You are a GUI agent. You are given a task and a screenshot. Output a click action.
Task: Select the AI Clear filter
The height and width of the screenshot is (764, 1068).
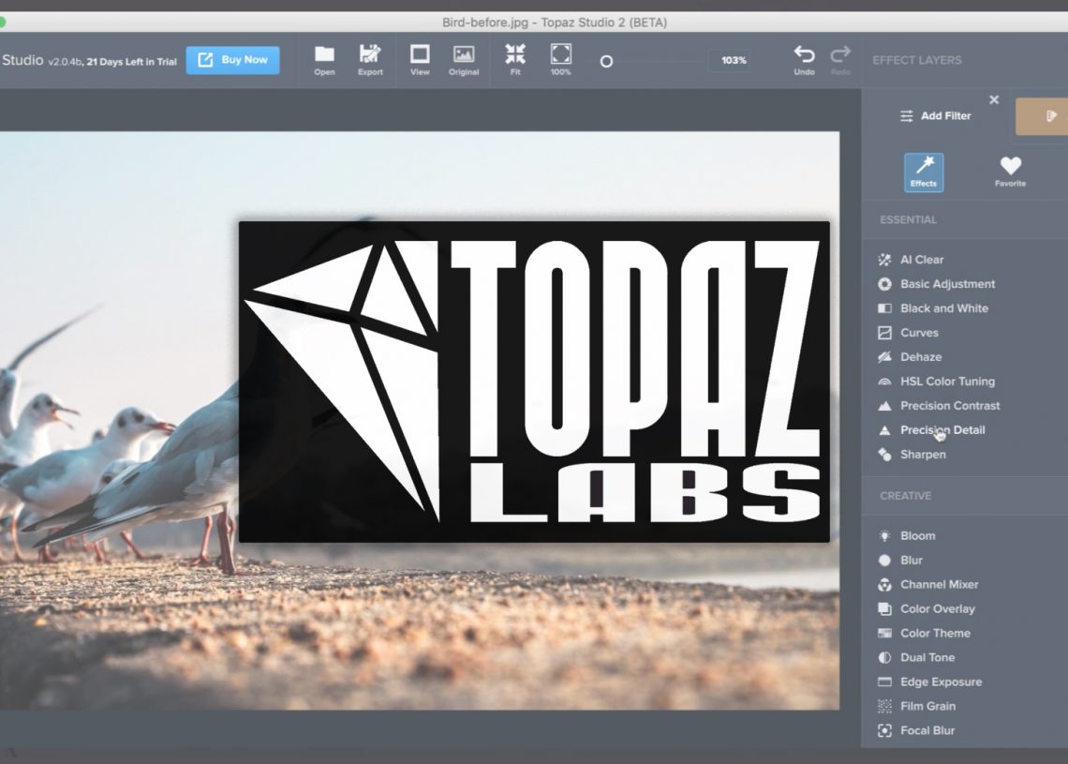921,260
